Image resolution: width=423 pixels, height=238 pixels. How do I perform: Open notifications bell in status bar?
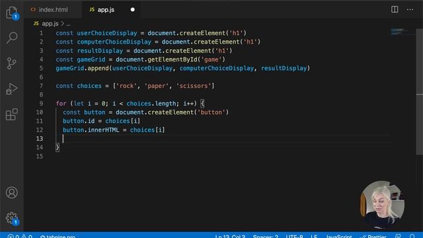pyautogui.click(x=412, y=236)
